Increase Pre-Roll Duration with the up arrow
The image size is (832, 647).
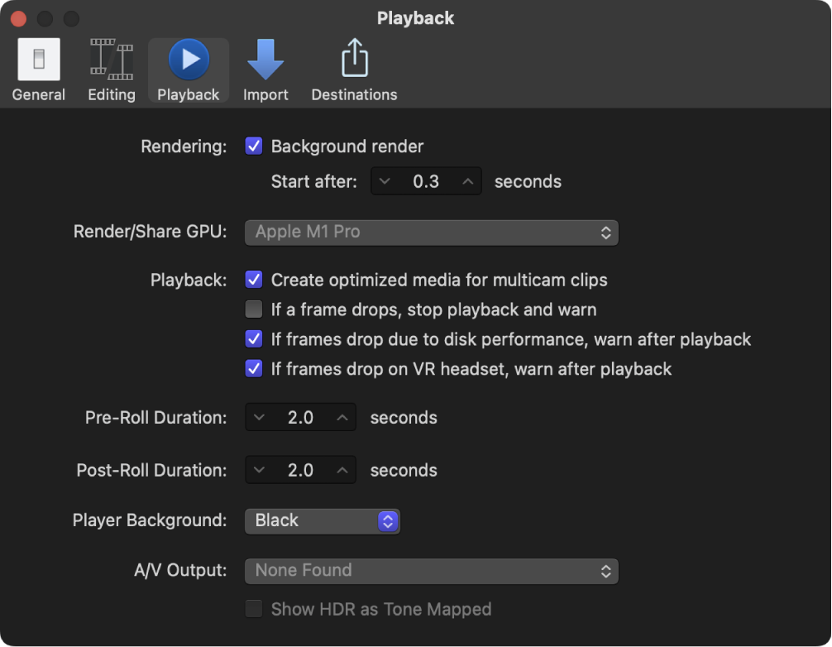coord(342,417)
